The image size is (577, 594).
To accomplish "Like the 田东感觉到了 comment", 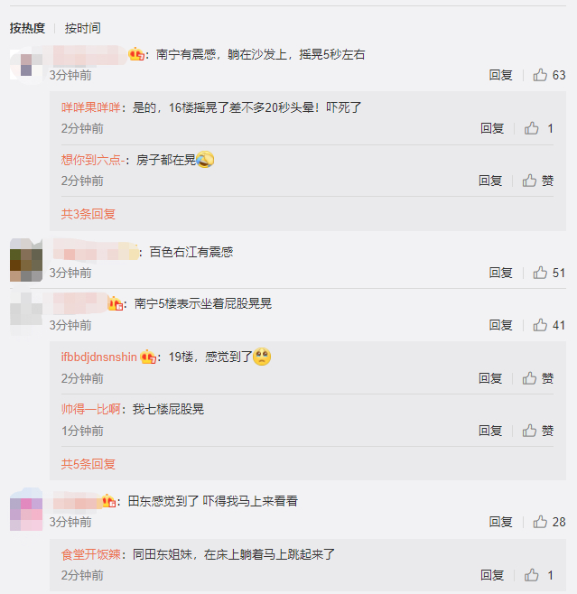I will [549, 522].
